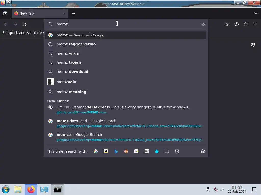Toggle the muted volume tray icon
This screenshot has height=195, width=261.
point(215,189)
